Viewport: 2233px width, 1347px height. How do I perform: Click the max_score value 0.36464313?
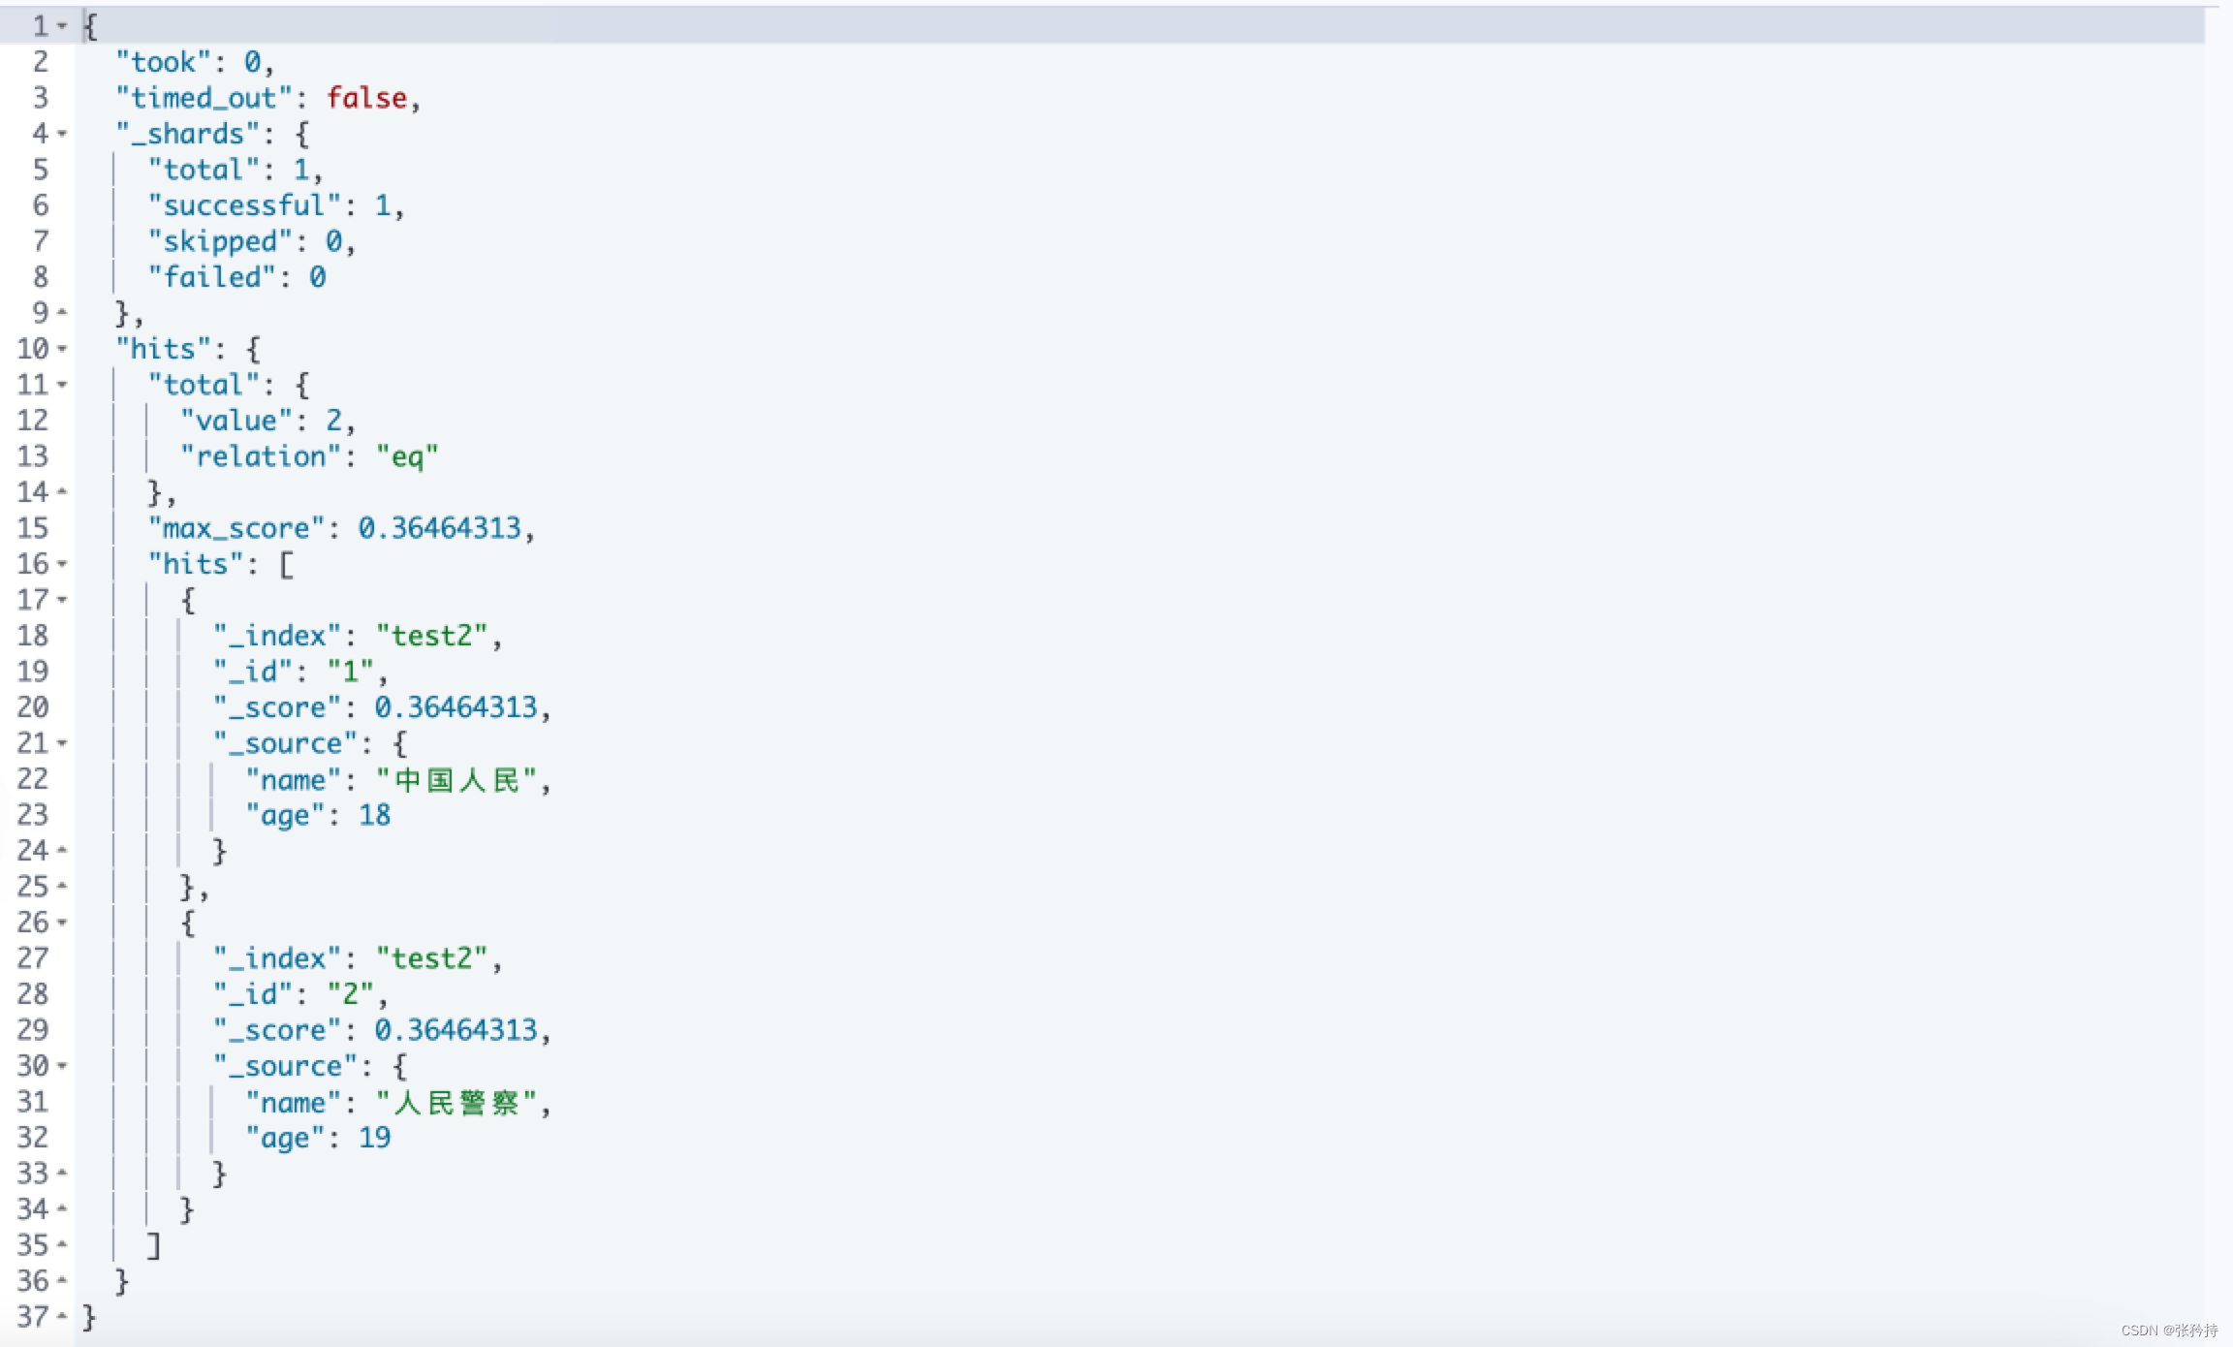coord(439,528)
